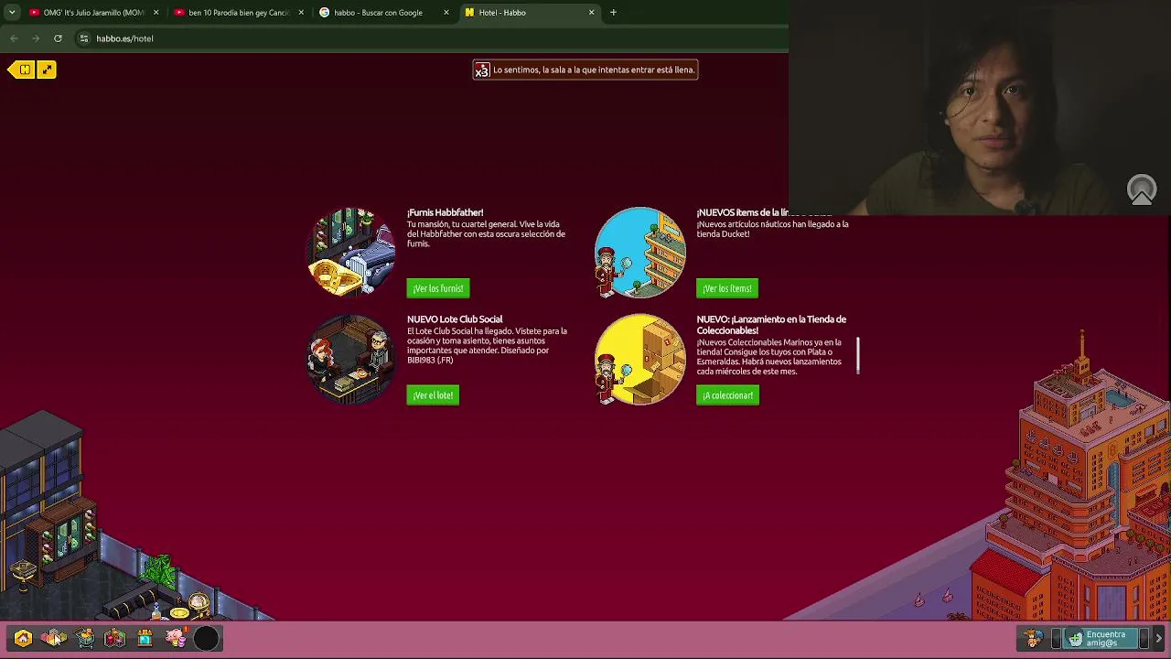
Task: Click ¡Ver el lote! button
Action: pyautogui.click(x=433, y=395)
